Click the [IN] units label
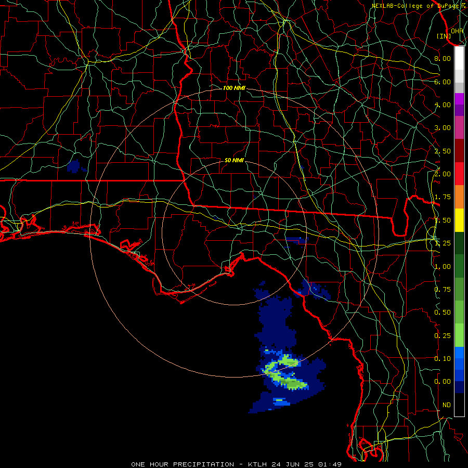 (x=444, y=36)
